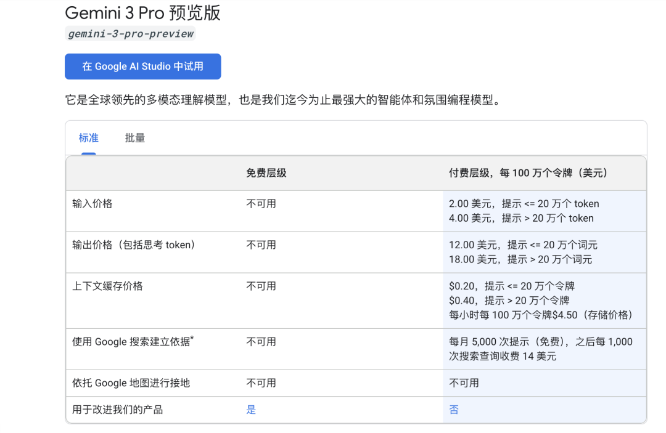Click the 用于改进我们的产品 row label

click(118, 410)
